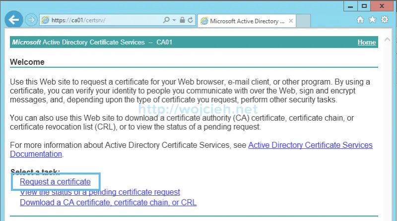
Task: Open security report via the lock icon
Action: (x=182, y=20)
